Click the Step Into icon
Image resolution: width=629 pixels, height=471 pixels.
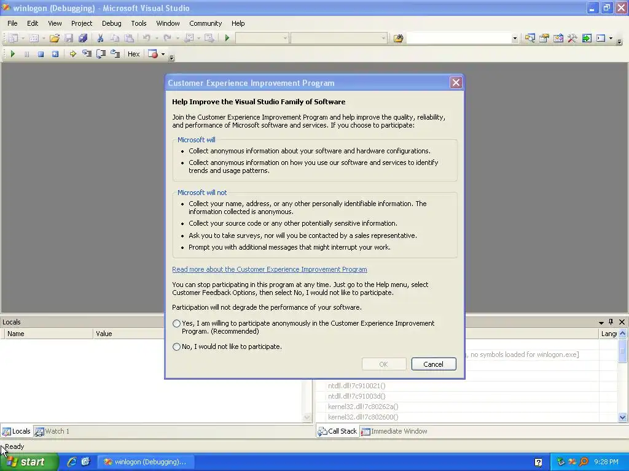[x=87, y=54]
